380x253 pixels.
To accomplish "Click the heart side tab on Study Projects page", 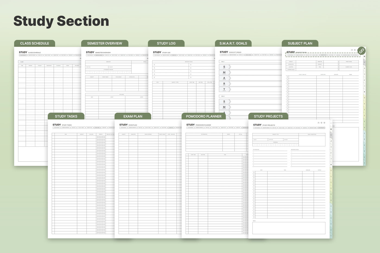I will [x=331, y=165].
